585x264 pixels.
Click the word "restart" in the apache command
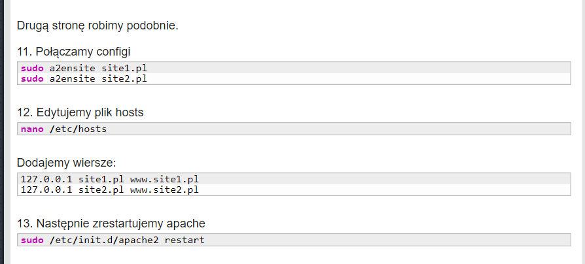(185, 240)
